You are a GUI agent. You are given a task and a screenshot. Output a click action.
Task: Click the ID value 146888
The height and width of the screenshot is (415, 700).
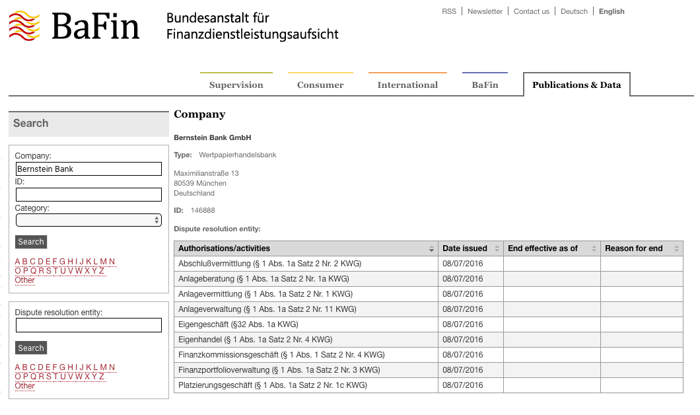(x=203, y=210)
